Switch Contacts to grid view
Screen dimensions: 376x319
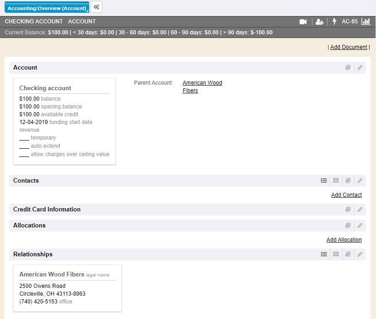336,181
